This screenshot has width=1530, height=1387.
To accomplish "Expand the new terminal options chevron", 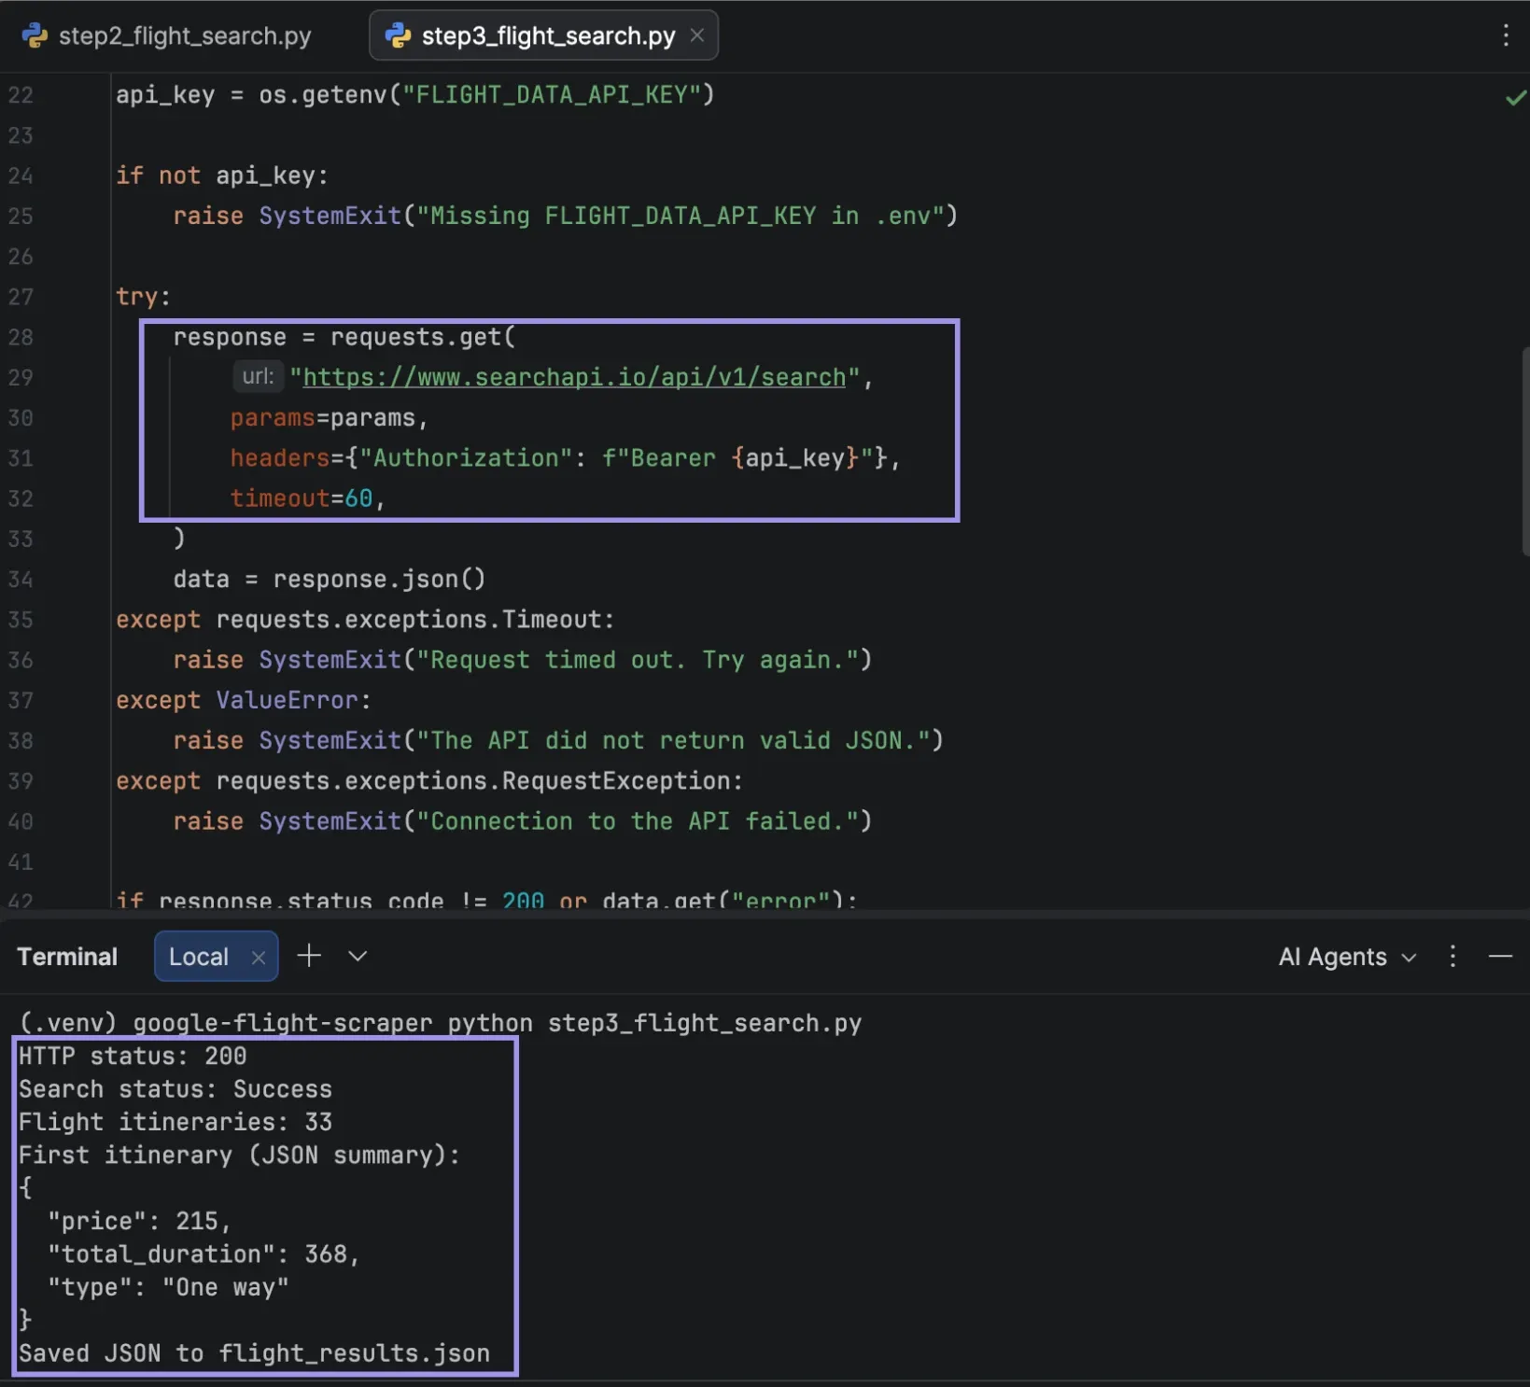I will (x=358, y=956).
